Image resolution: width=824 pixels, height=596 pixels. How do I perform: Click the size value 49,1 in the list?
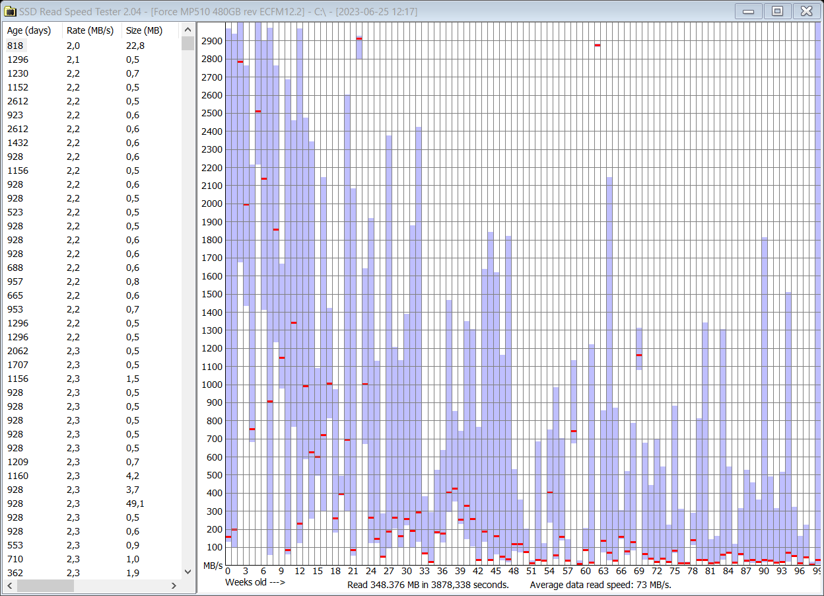[x=135, y=503]
